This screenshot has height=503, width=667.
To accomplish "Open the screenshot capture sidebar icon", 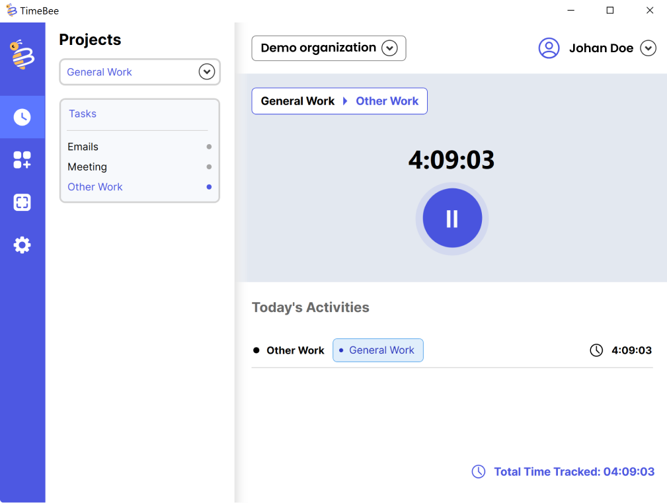I will coord(22,202).
